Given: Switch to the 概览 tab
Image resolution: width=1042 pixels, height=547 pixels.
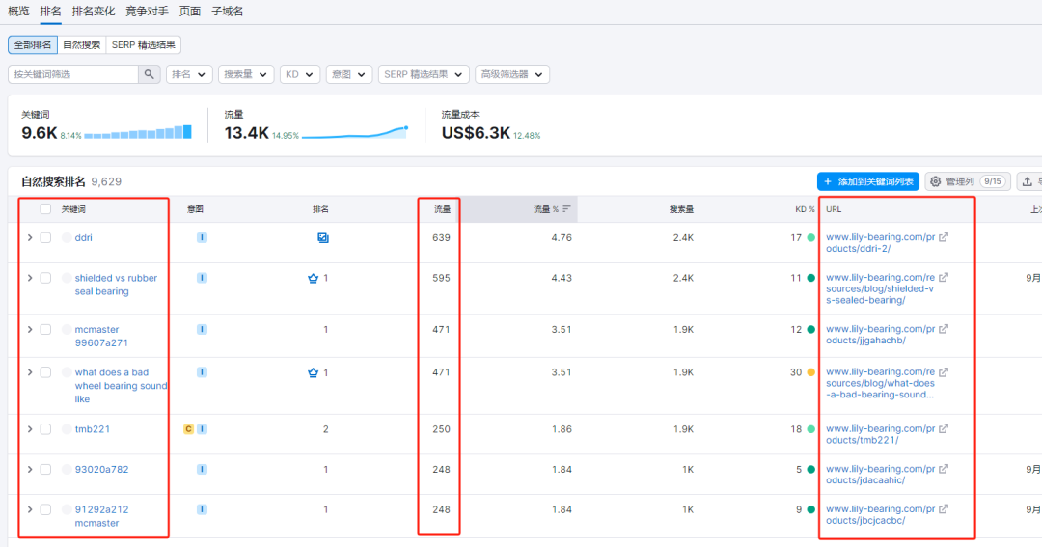Looking at the screenshot, I should pos(18,12).
